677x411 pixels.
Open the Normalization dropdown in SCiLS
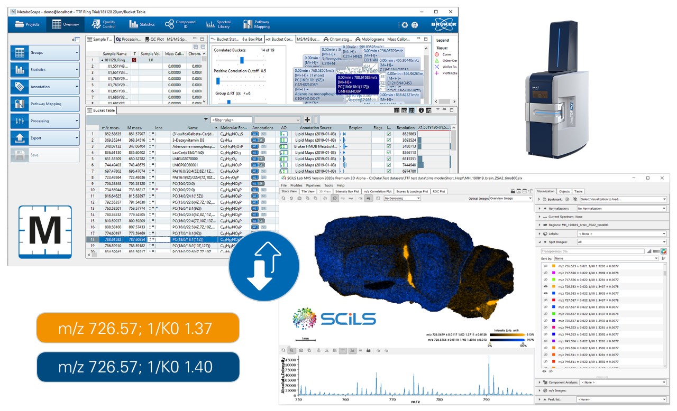click(614, 209)
